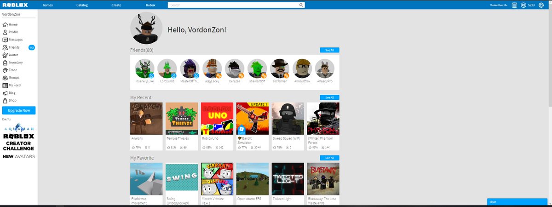Screen dimensions: 552x207
Task: Click the Search input field
Action: pos(233,5)
